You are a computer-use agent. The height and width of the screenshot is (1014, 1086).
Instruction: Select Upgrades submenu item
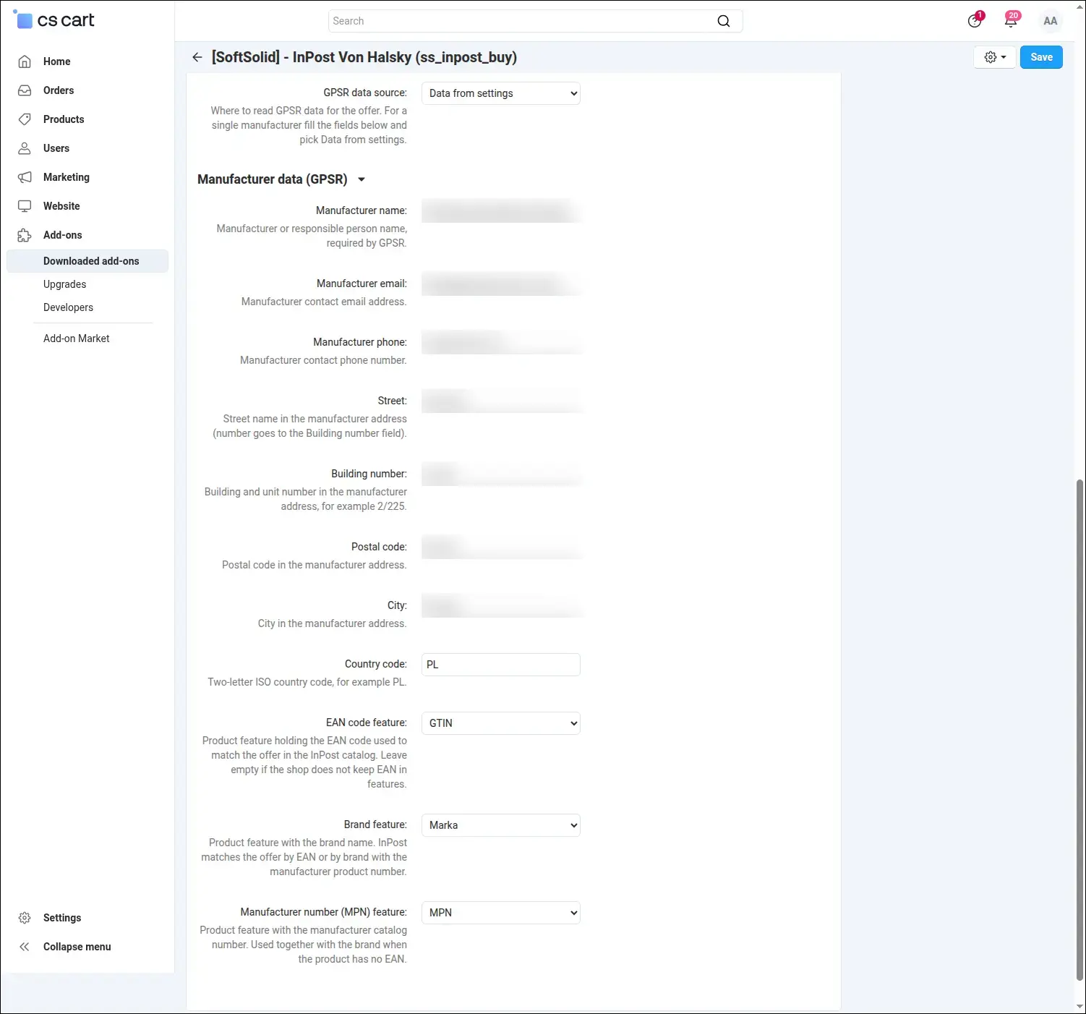pos(65,284)
